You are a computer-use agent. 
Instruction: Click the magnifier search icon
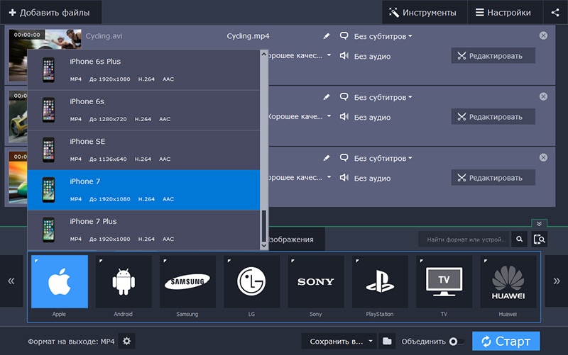pyautogui.click(x=519, y=240)
